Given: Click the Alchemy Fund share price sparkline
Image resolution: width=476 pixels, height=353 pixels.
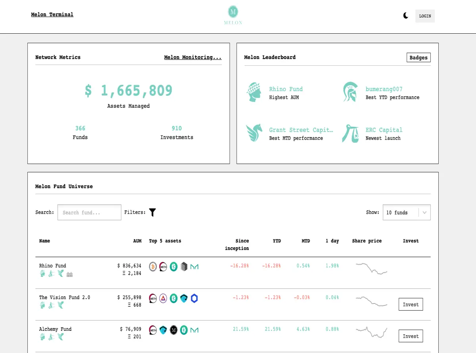Looking at the screenshot, I should pos(371,332).
